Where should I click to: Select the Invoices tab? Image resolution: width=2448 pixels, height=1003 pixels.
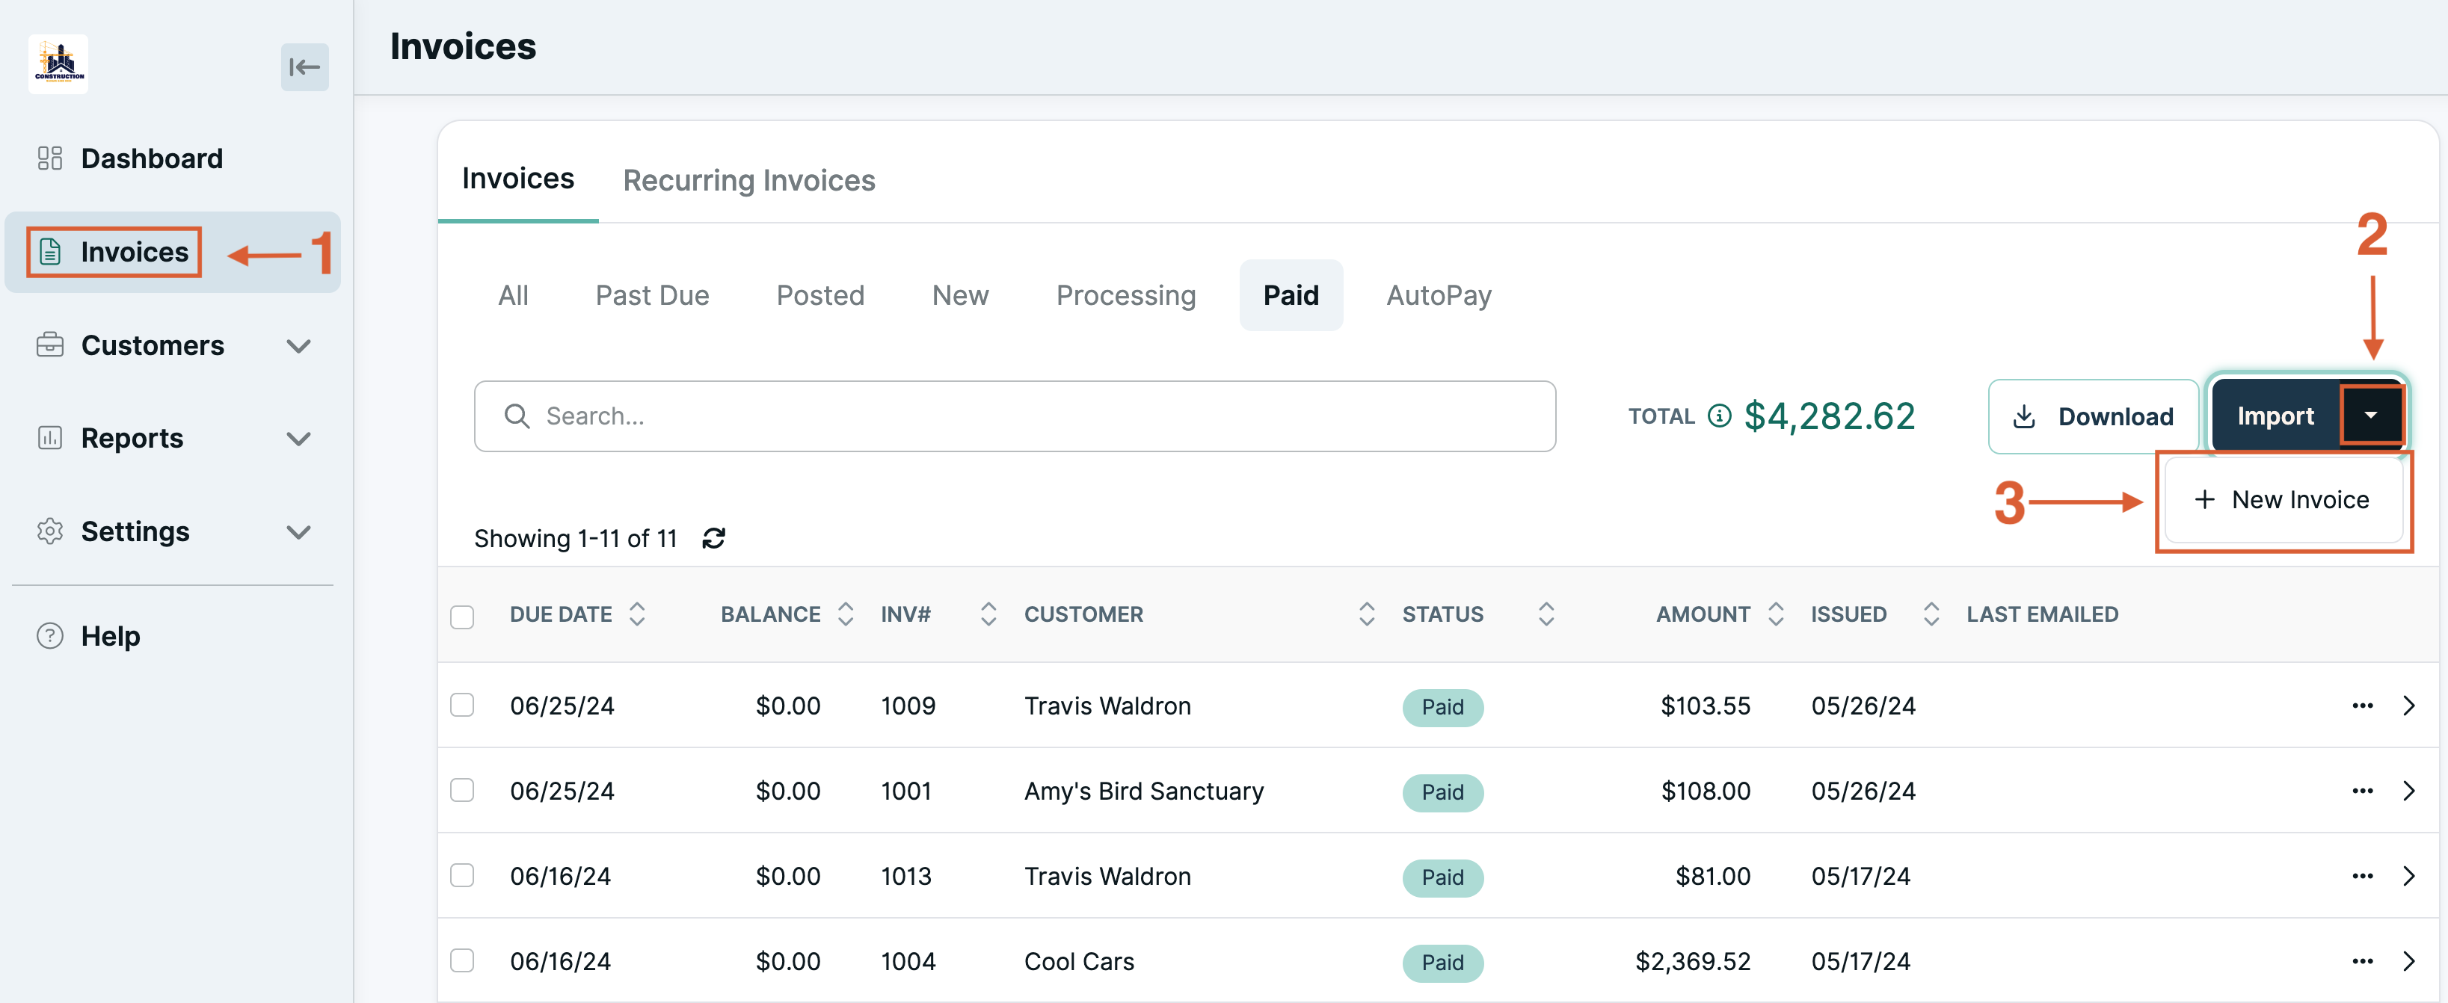tap(518, 178)
